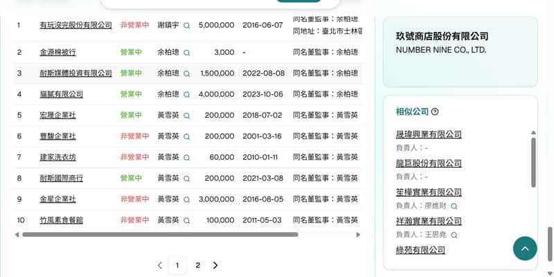
Task: Click table horizontal scroll right arrow
Action: 358,235
